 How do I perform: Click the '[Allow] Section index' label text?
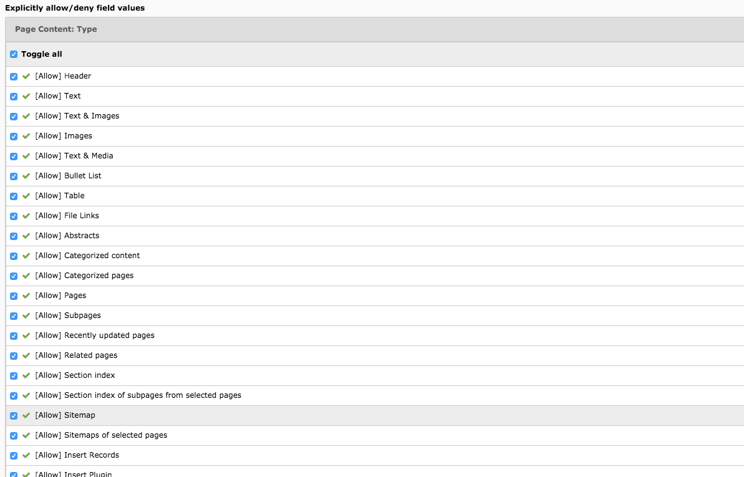pos(75,375)
